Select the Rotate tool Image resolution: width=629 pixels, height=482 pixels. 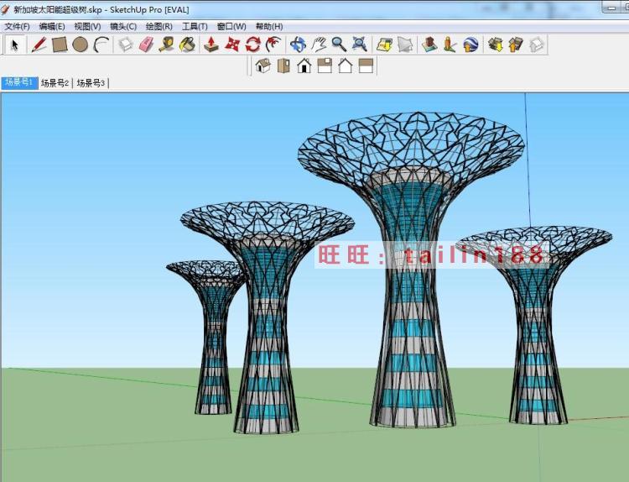[x=252, y=45]
